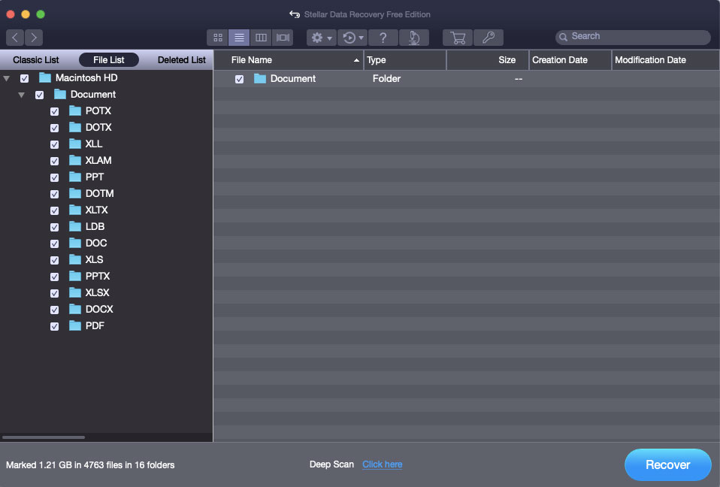Screen dimensions: 720x487
Task: Uncheck the Document checkbox in tree
Action: tap(40, 95)
